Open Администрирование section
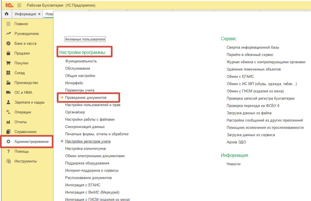 tap(31, 141)
